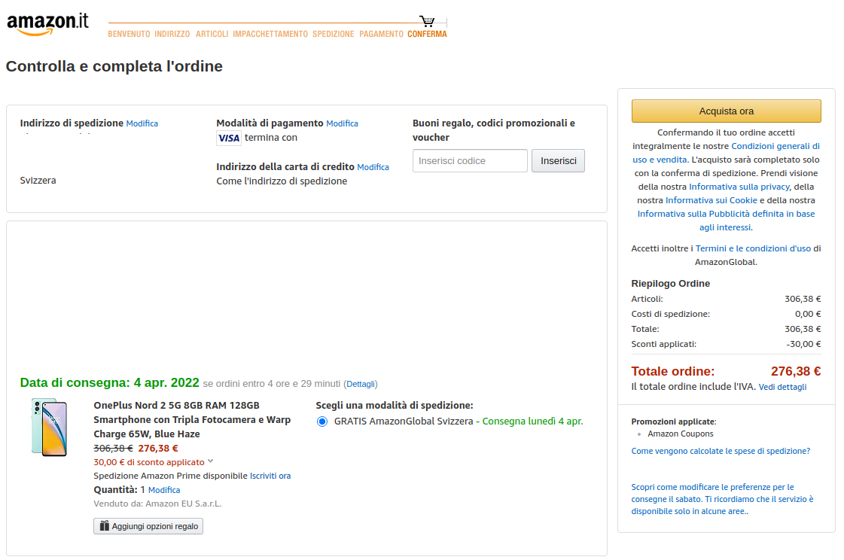
Task: Click the Inserisci promo code button
Action: click(x=558, y=160)
